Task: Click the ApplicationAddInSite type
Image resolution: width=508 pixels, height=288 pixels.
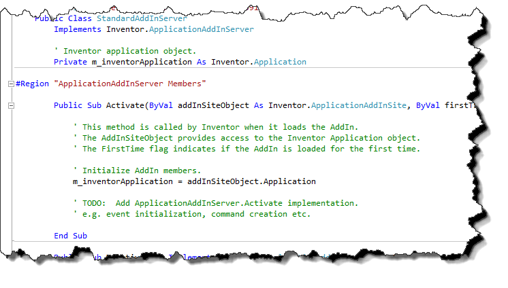Action: click(359, 105)
